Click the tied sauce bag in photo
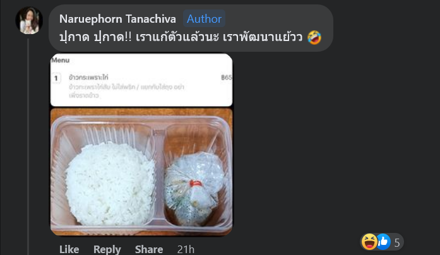The image size is (440, 255). click(194, 188)
